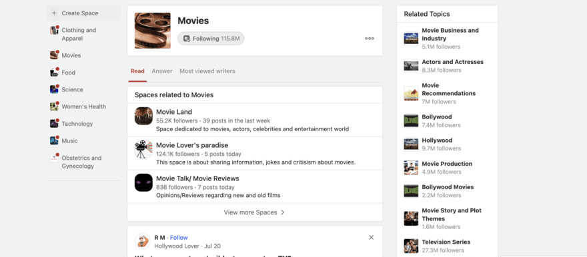Click '55.2K followers' under Movie Land
The height and width of the screenshot is (257, 587).
pos(177,121)
